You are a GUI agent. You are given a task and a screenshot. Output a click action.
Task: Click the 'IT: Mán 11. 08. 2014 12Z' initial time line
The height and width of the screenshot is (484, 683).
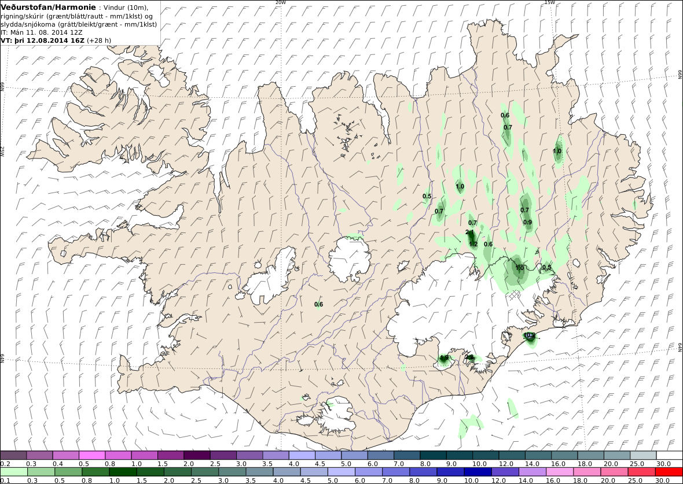pyautogui.click(x=42, y=32)
